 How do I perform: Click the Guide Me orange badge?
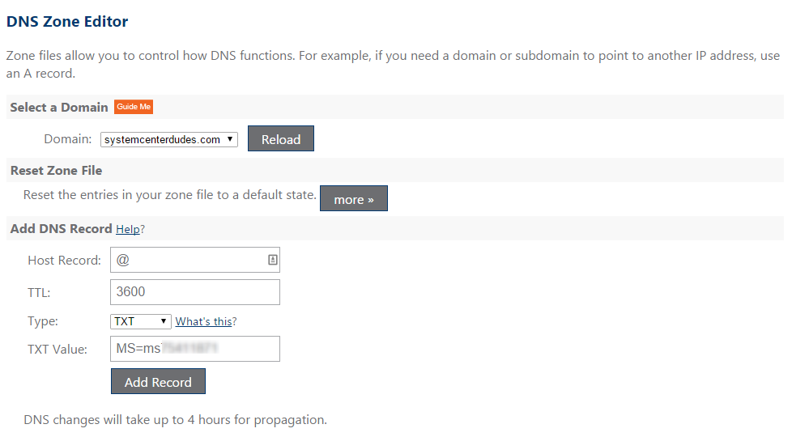tap(134, 107)
